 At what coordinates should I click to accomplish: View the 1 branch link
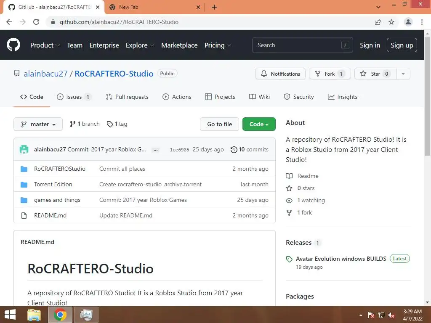(x=85, y=124)
